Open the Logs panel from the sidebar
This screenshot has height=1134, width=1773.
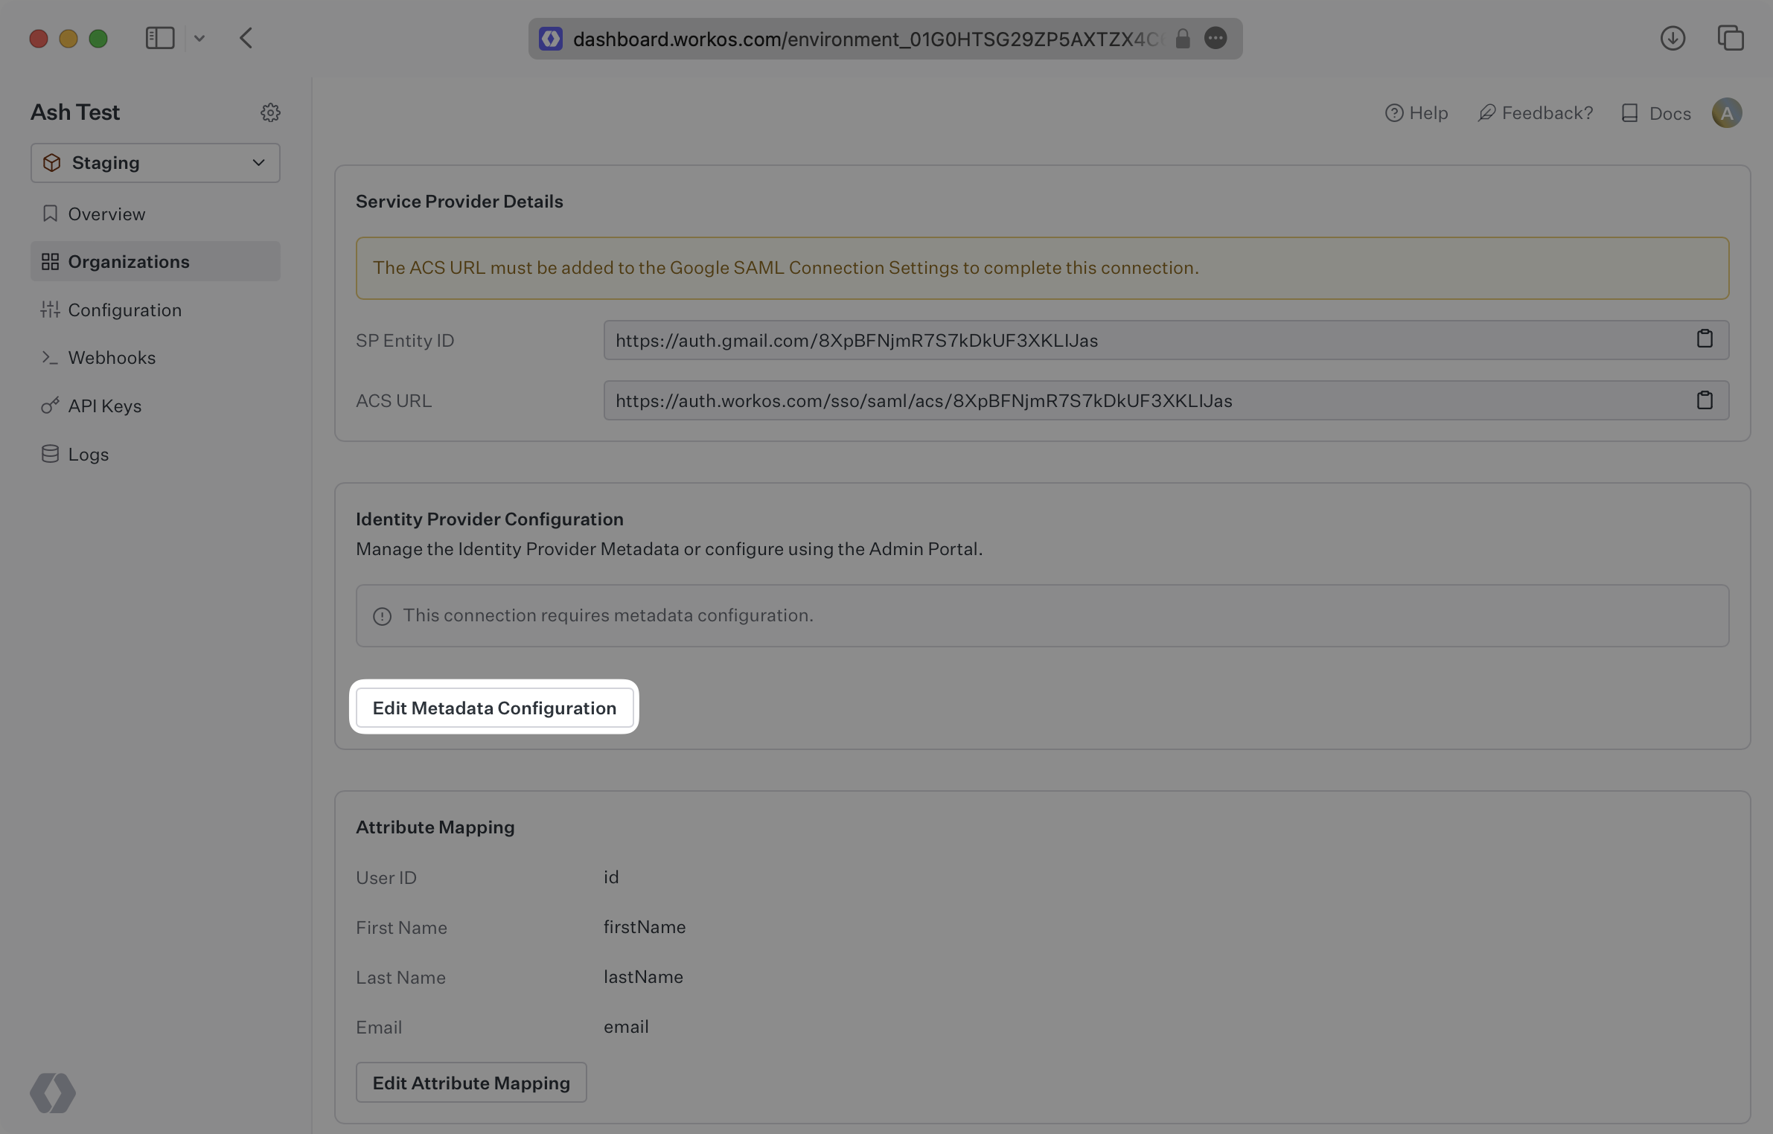88,454
